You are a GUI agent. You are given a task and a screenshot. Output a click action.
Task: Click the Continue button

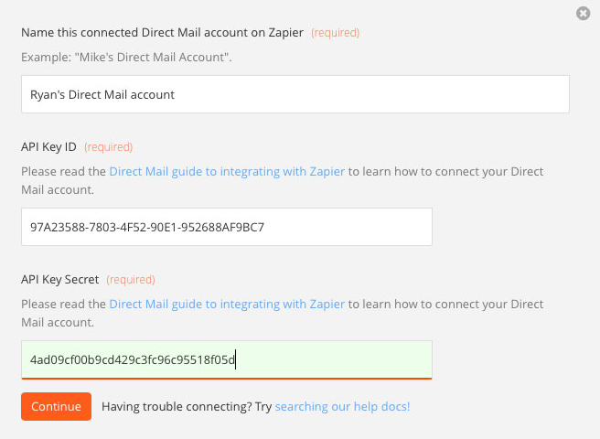click(x=57, y=406)
